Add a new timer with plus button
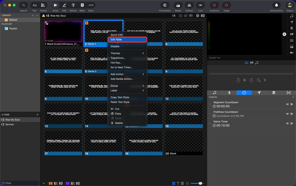 coord(293,97)
